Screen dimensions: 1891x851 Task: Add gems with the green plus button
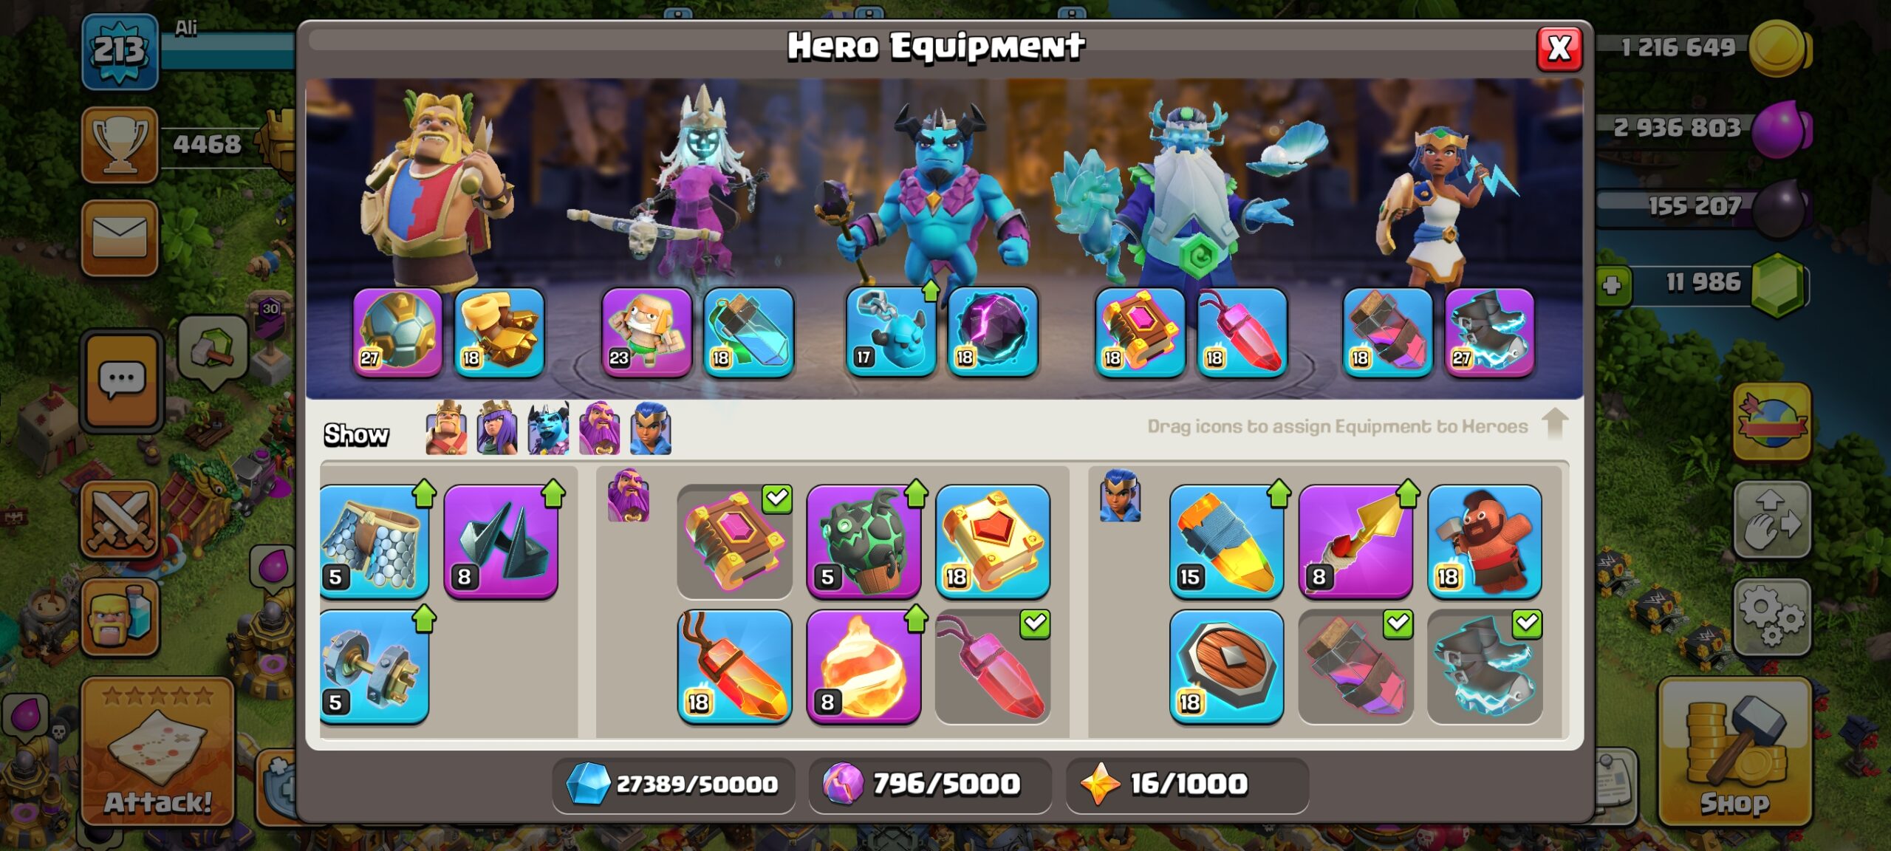[x=1612, y=284]
